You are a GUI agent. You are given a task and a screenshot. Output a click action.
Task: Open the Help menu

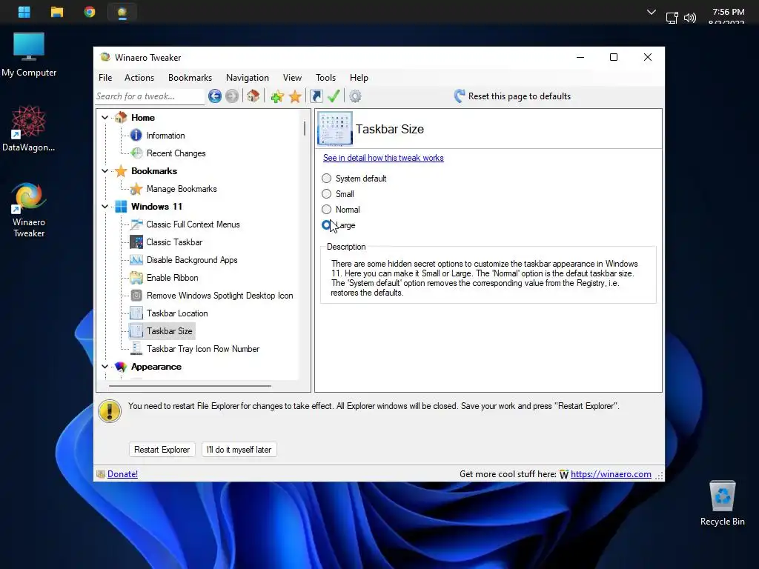(x=359, y=77)
